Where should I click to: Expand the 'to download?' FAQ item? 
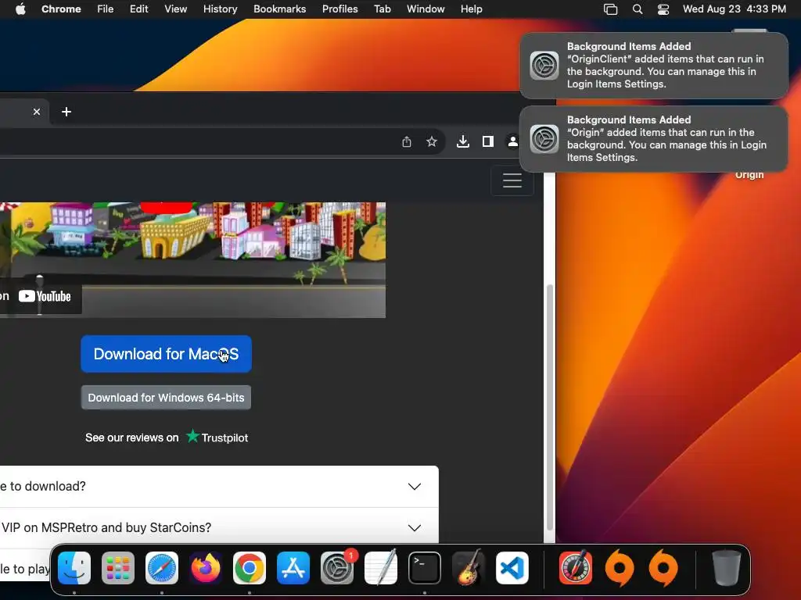(x=217, y=486)
